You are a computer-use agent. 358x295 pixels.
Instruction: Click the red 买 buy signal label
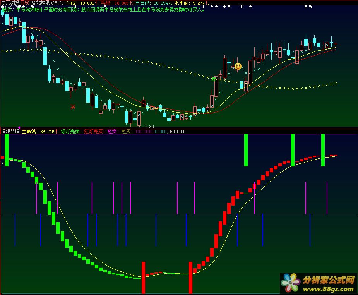[73, 107]
